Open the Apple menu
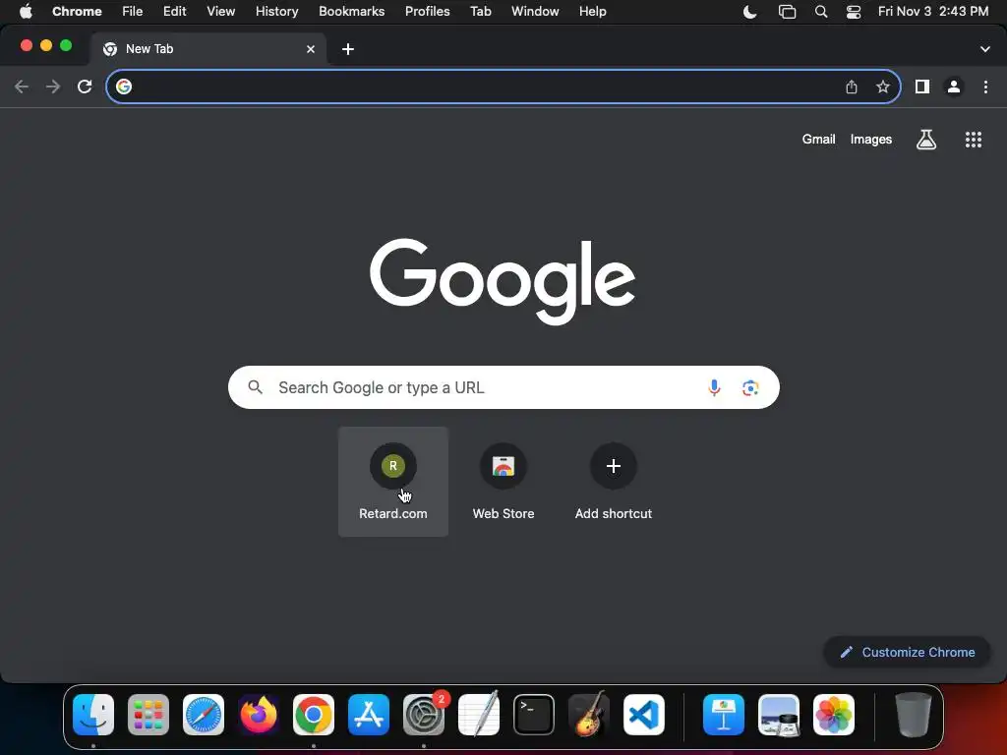 click(x=26, y=12)
